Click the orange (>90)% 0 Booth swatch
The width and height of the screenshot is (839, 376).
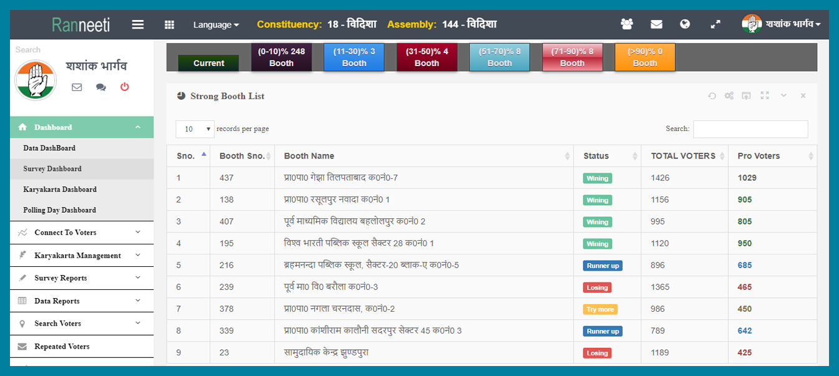(x=645, y=57)
